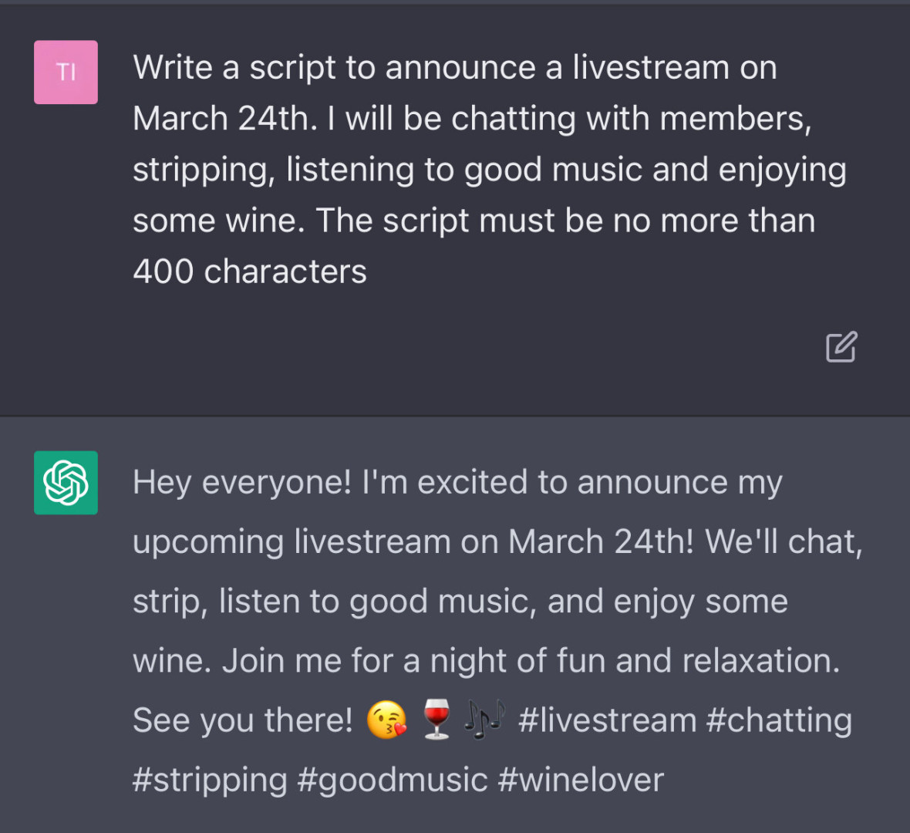The image size is (910, 833).
Task: Click the green ChatGPT logo avatar
Action: click(66, 483)
